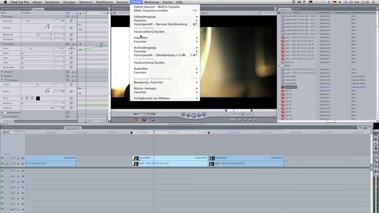Hide the V2 track with its visibility toggle

(x=2, y=159)
